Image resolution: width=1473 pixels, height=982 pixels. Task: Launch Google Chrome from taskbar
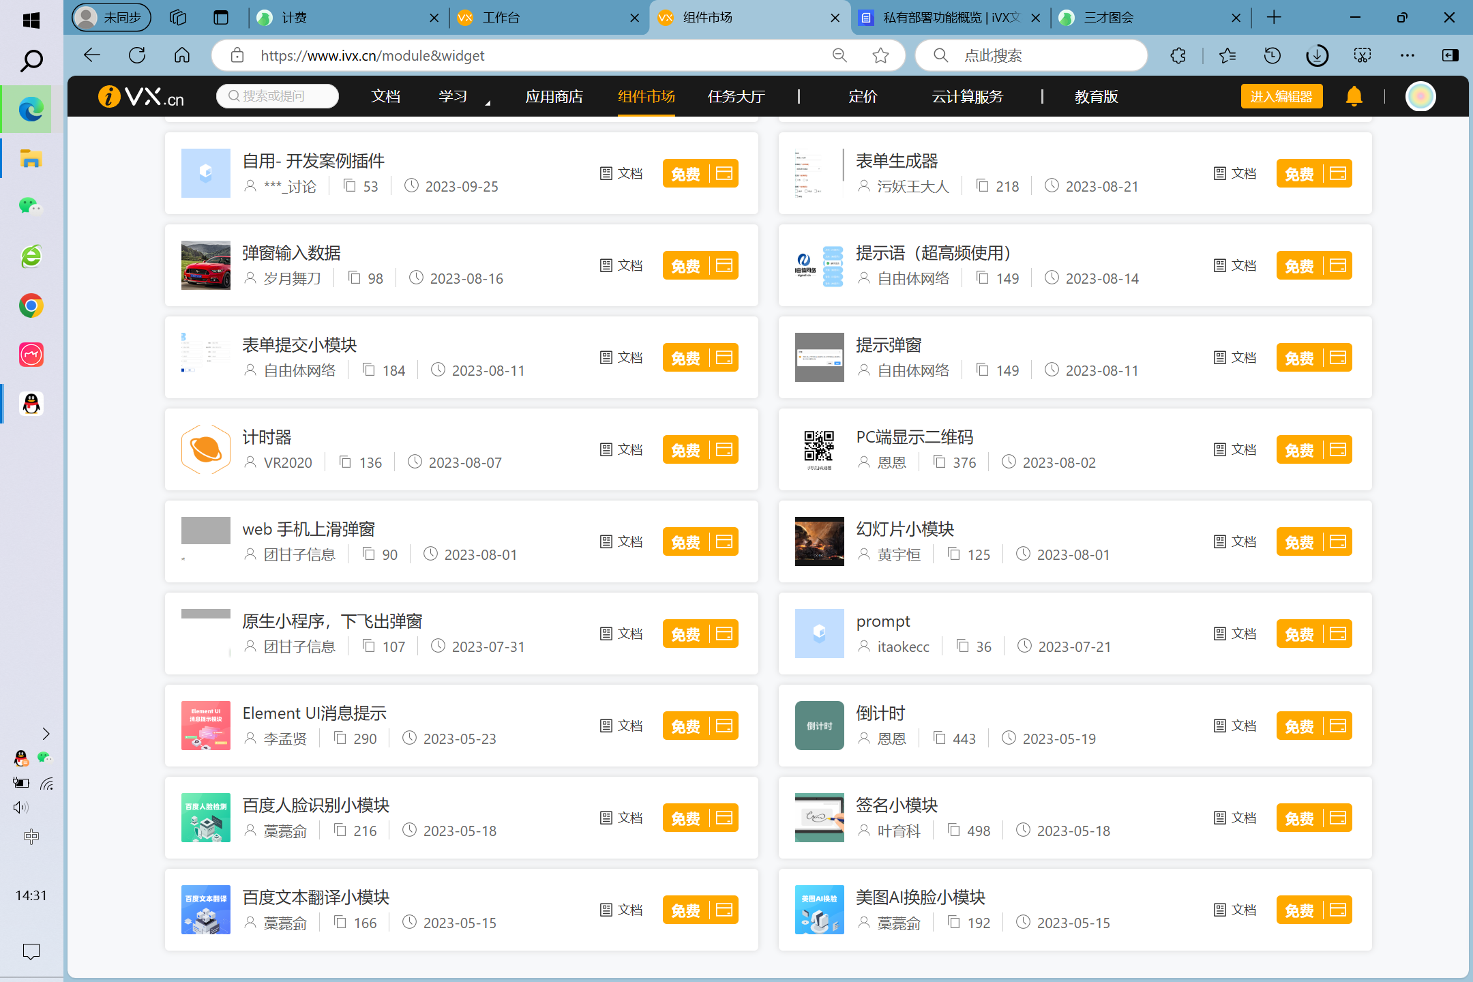[31, 306]
